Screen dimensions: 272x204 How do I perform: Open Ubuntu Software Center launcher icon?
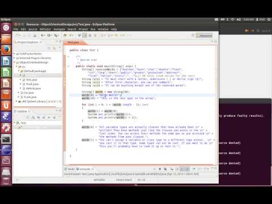(x=6, y=95)
